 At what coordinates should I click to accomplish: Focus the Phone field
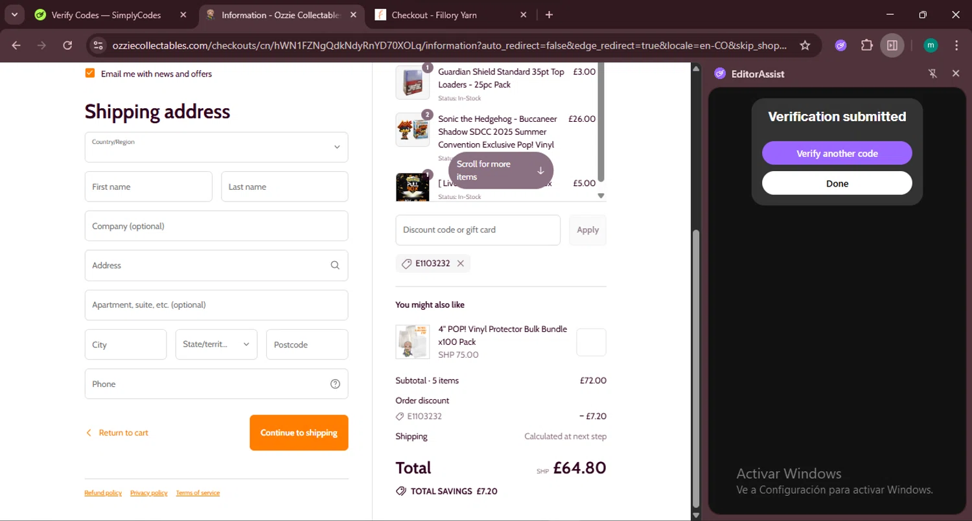pos(216,384)
